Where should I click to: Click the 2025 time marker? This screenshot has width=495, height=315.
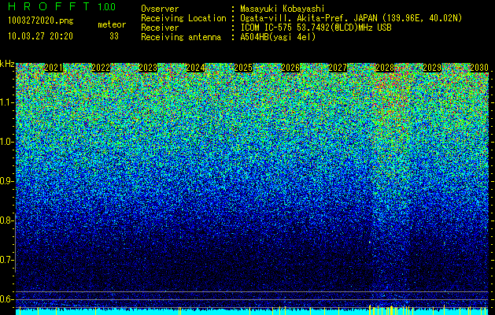point(243,68)
